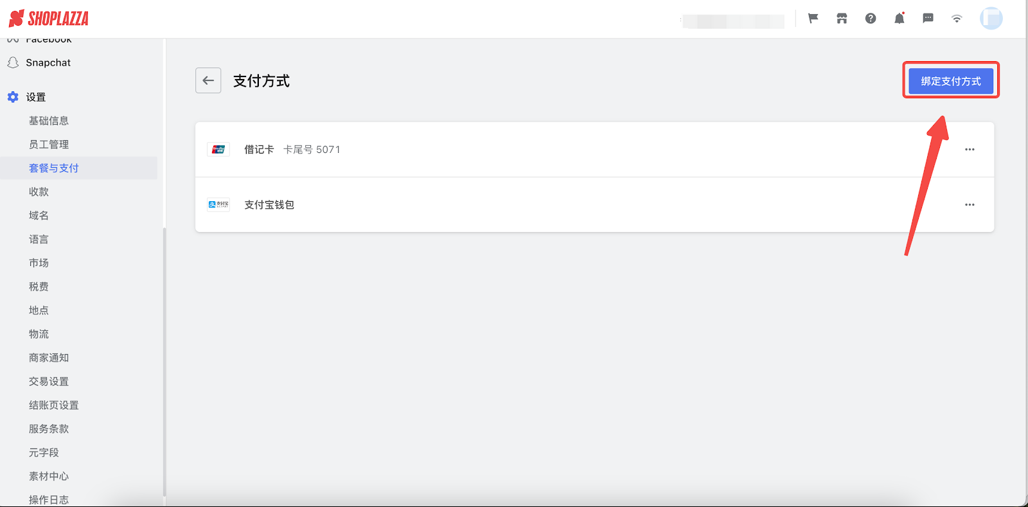Open more options for 支付宝钱包 row
This screenshot has height=507, width=1028.
(x=970, y=204)
